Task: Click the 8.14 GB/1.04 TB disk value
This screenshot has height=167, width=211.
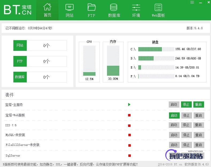Action: point(187,76)
